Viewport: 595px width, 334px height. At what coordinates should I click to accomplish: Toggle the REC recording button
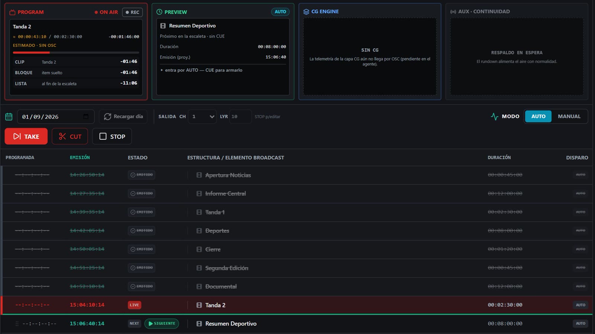click(132, 12)
